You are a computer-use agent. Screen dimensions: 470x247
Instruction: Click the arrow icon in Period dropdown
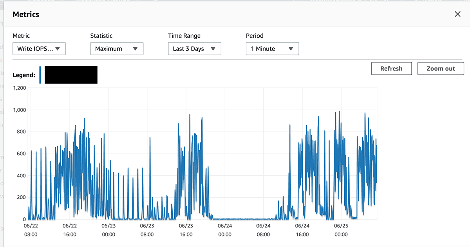tap(291, 49)
